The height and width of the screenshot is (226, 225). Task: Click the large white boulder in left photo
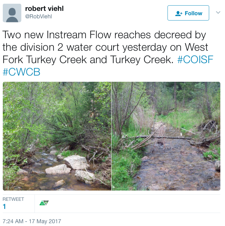tap(76, 163)
